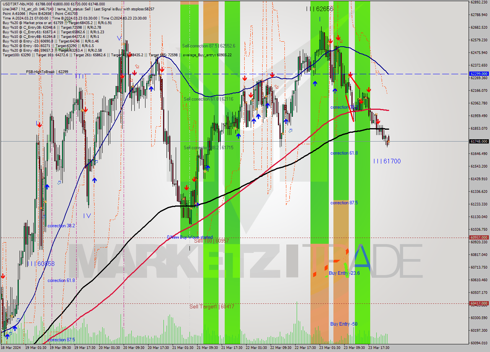The width and height of the screenshot is (490, 352).
Task: Click the 61336.620 price axis label
Action: click(x=479, y=191)
